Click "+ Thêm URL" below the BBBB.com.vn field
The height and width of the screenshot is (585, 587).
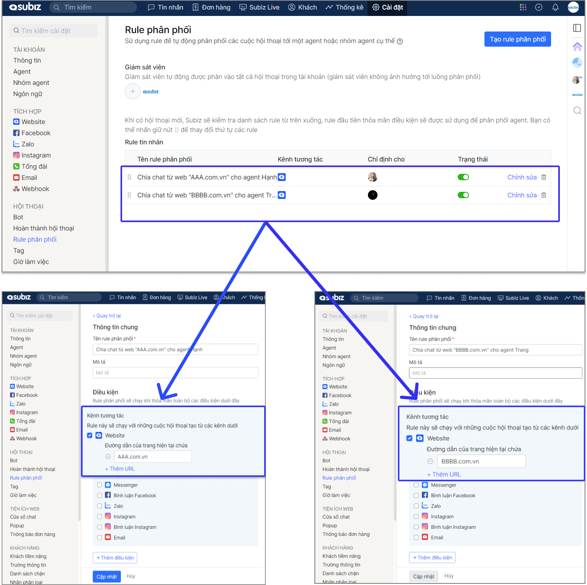(444, 474)
